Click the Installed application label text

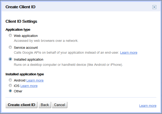coord(29,60)
